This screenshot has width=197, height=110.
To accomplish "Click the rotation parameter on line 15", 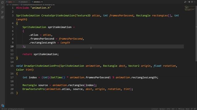I will click(169, 66).
